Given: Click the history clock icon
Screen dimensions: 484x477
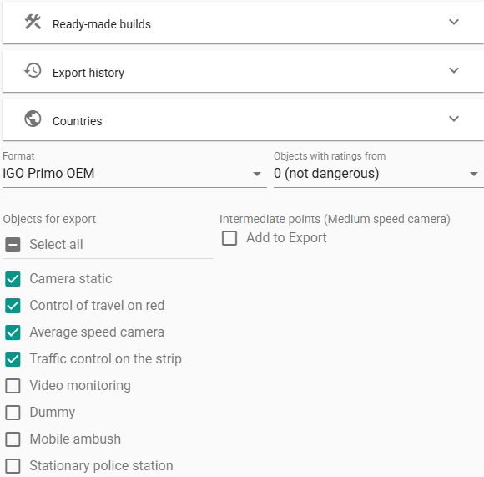Looking at the screenshot, I should [x=33, y=70].
